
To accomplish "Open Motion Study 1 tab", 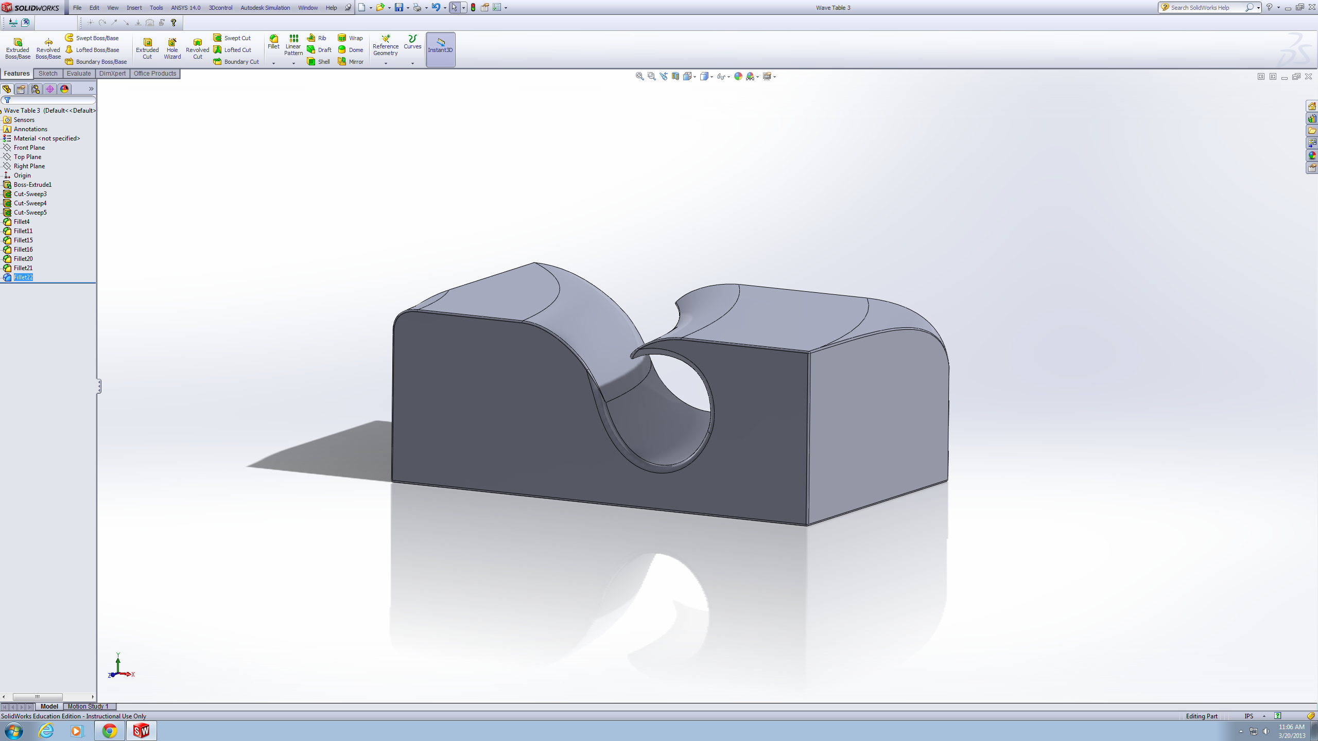I will pyautogui.click(x=88, y=706).
